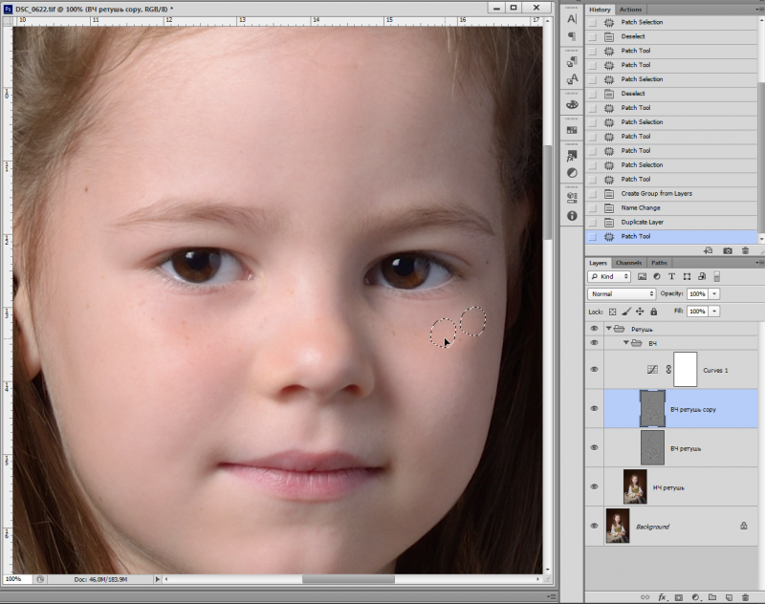Delete current history state with trash icon
Screen dimensions: 765x604
point(745,250)
